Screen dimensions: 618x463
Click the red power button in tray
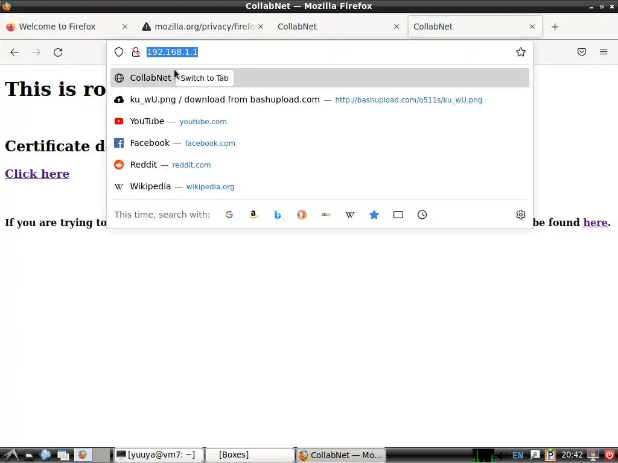(x=609, y=455)
